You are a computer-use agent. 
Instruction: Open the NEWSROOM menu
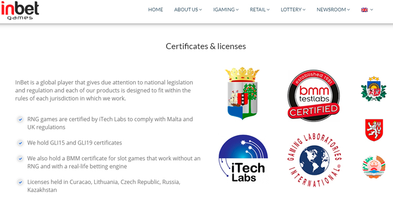point(333,10)
